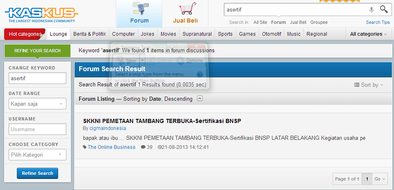Screen dimensions: 394x190
Task: Open the Snipping Tool New dropdown arrow
Action: click(142, 60)
